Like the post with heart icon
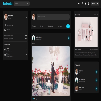Image resolution: width=101 pixels, height=101 pixels. [x=33, y=99]
